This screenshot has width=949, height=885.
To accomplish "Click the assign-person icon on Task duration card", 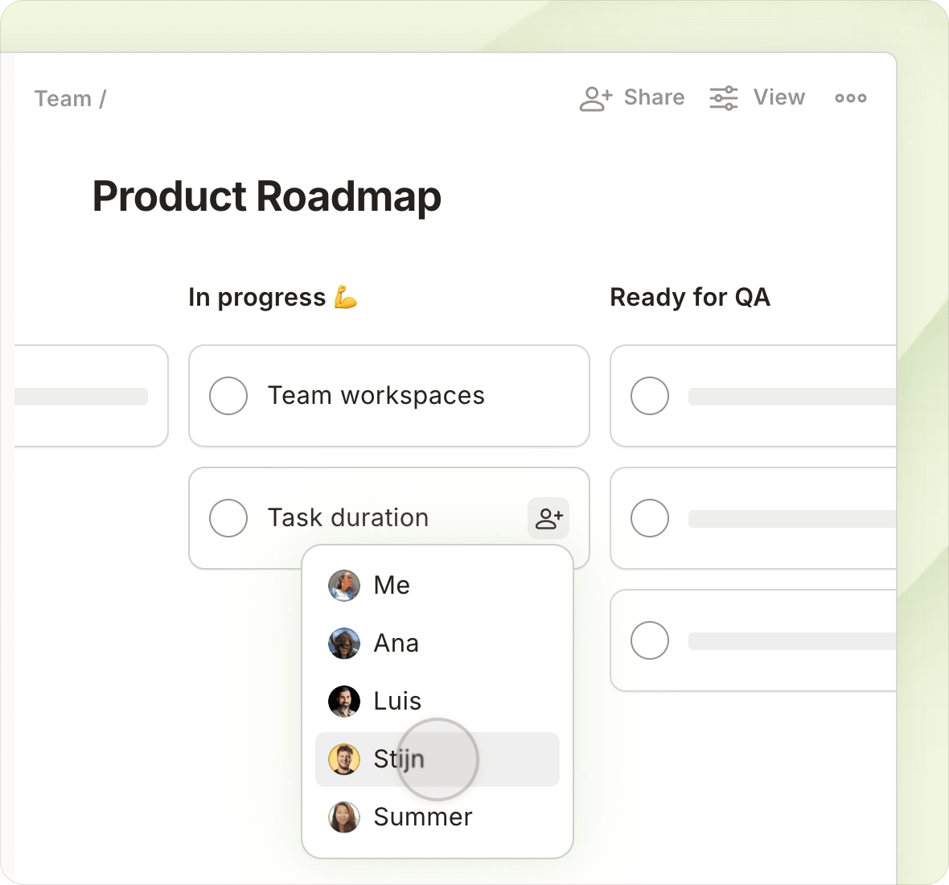I will click(548, 518).
